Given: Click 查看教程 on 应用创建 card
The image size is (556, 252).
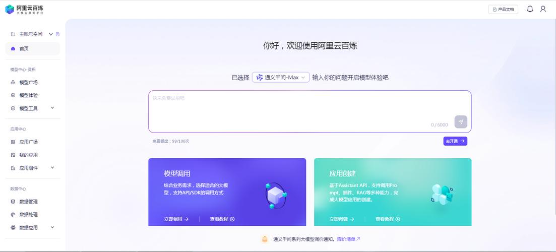Looking at the screenshot, I should pyautogui.click(x=388, y=219).
